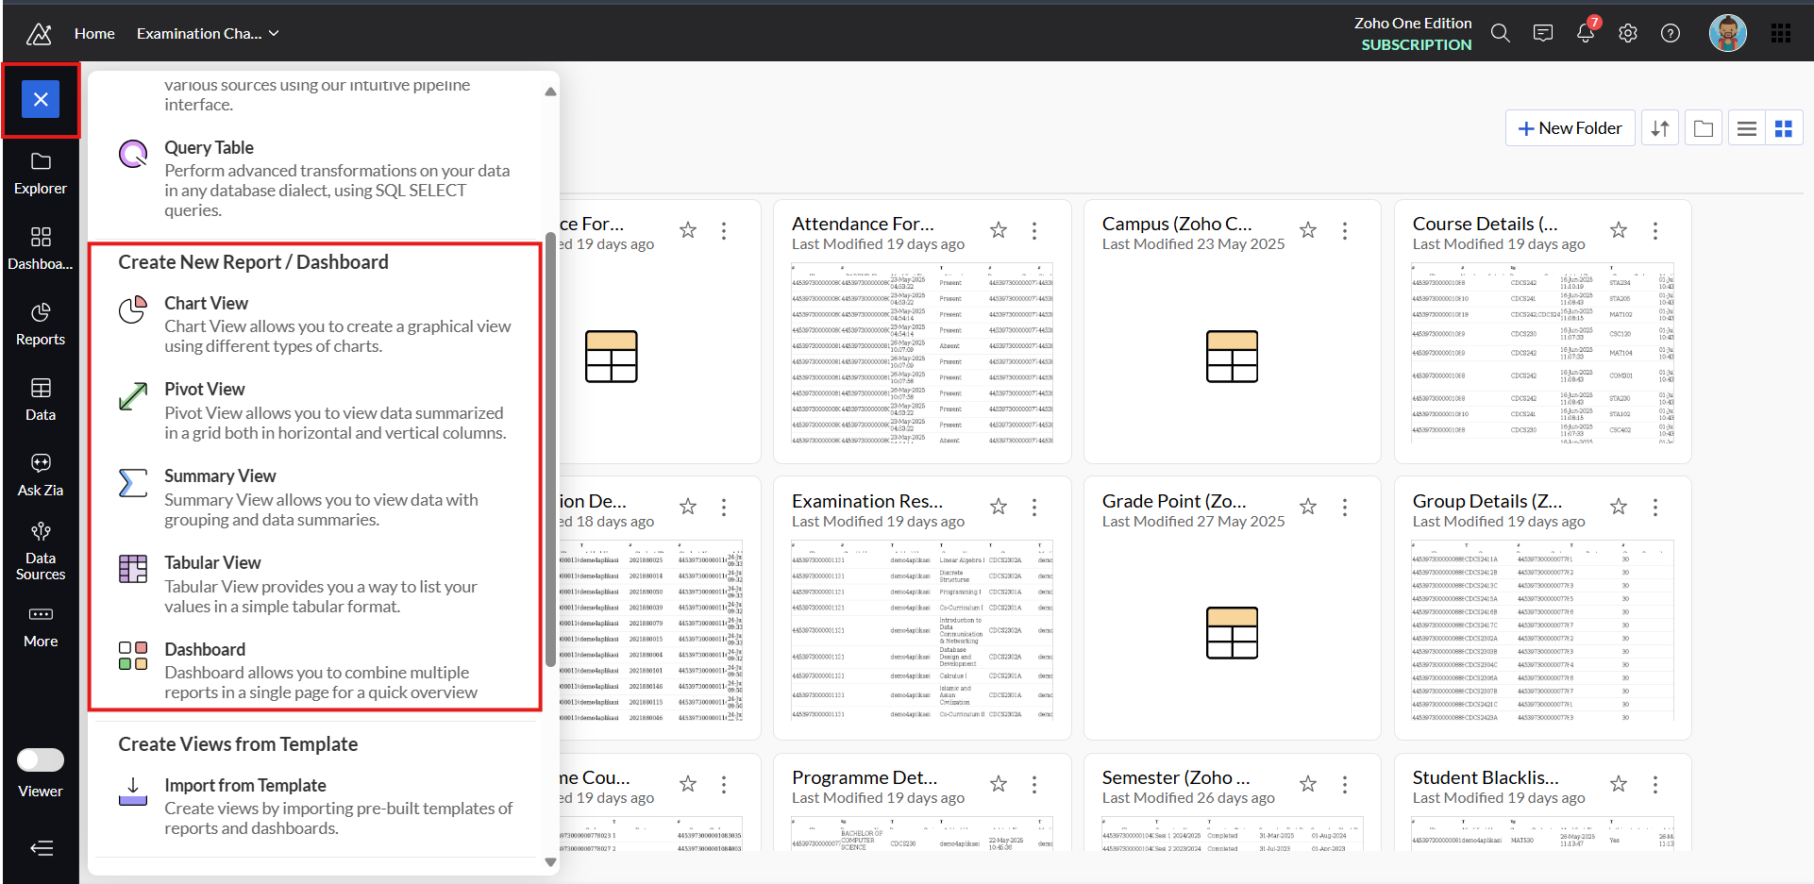Image resolution: width=1814 pixels, height=884 pixels.
Task: Open the sort order button
Action: [1660, 128]
